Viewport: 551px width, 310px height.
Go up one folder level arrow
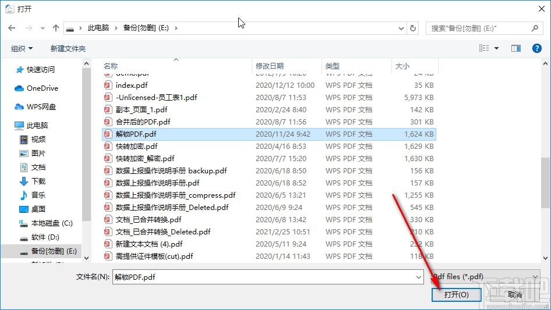(x=55, y=28)
